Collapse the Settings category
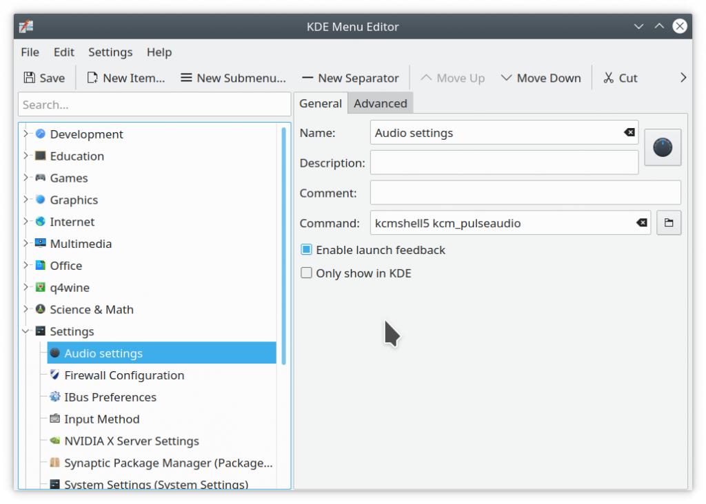 pyautogui.click(x=26, y=331)
